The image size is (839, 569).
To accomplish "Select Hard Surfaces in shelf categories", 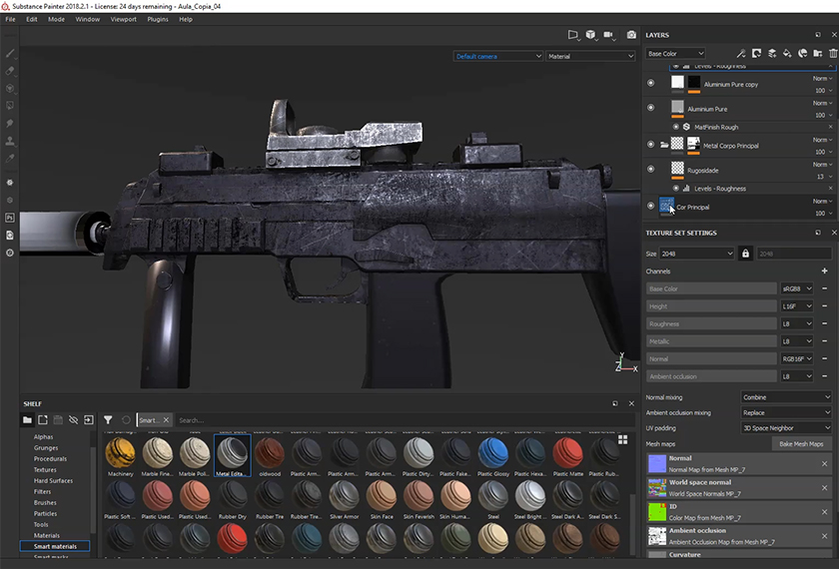I will point(54,480).
